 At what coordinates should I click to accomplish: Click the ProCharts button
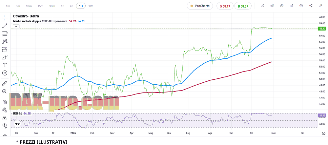tap(200, 6)
